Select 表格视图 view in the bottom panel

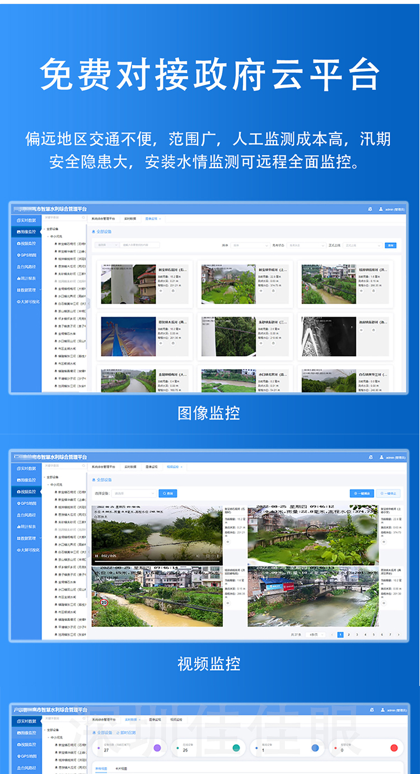click(101, 768)
